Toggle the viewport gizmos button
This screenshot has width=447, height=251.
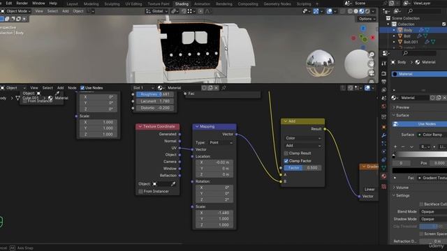coord(316,11)
